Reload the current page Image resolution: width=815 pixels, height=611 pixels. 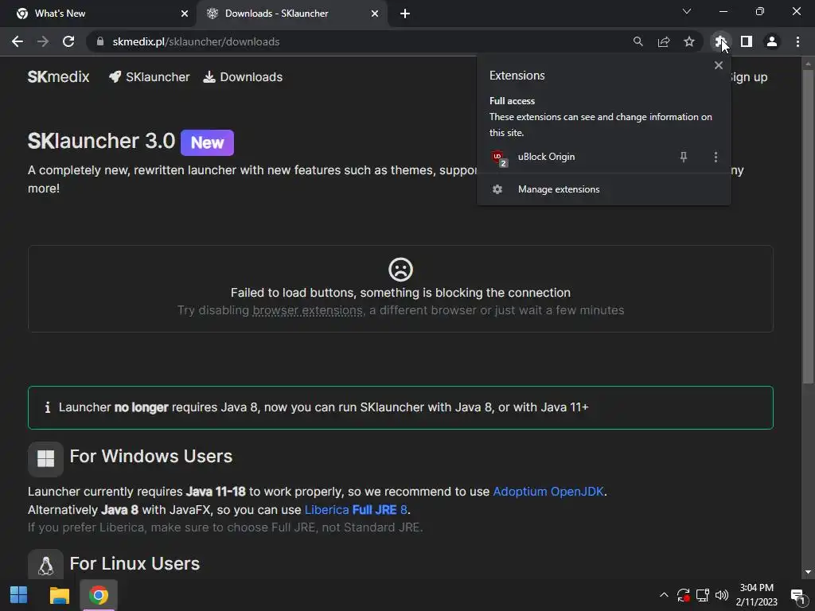click(68, 41)
